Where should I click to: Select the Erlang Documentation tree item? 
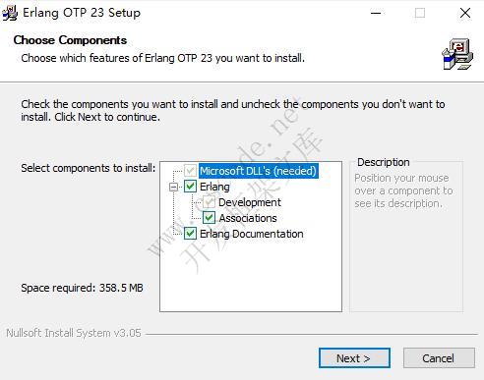pyautogui.click(x=252, y=234)
